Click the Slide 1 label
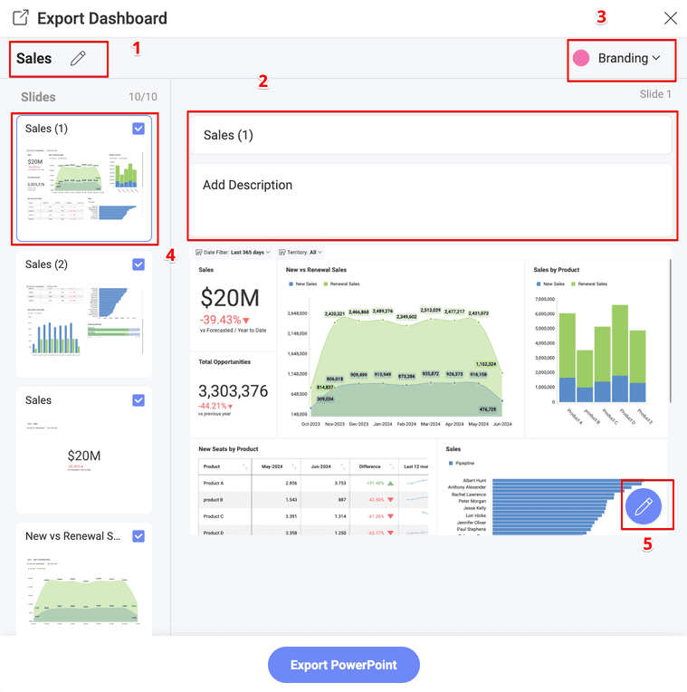Viewport: 687px width, 692px height. (655, 94)
